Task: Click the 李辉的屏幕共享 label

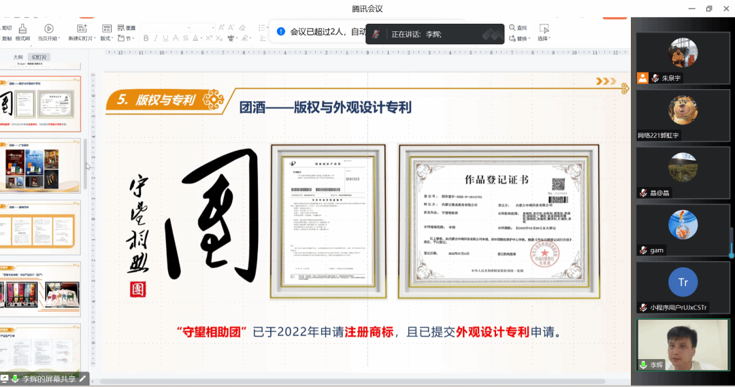Action: click(49, 379)
